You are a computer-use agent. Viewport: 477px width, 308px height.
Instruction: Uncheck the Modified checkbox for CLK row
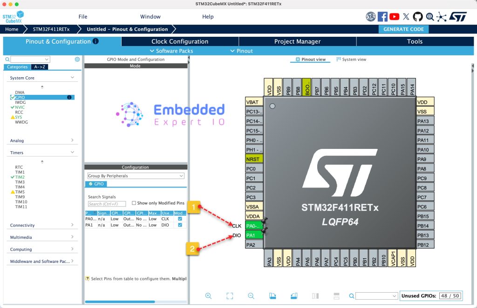coord(180,219)
